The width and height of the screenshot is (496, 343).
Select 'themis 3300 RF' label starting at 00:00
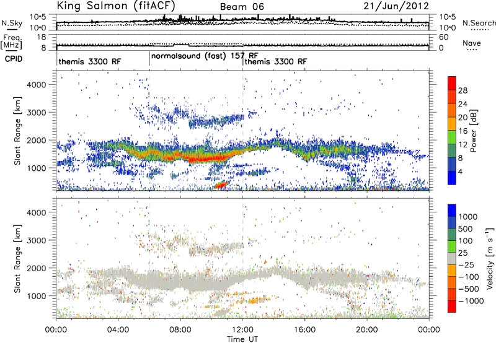(x=90, y=61)
